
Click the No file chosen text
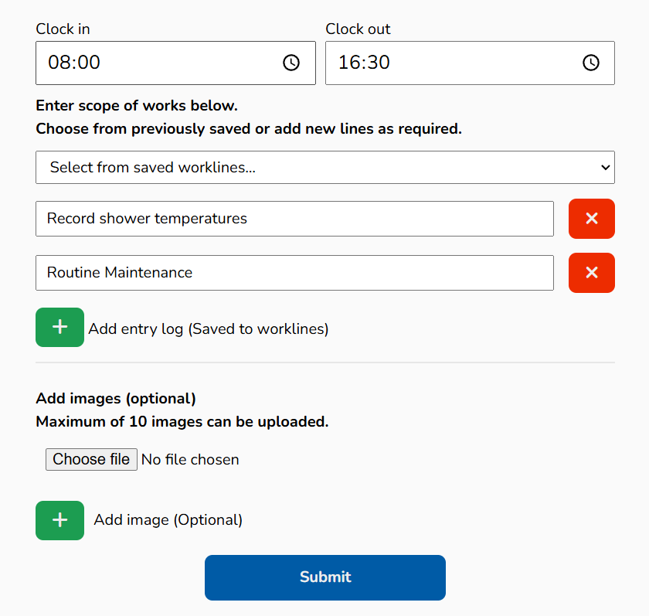point(190,460)
